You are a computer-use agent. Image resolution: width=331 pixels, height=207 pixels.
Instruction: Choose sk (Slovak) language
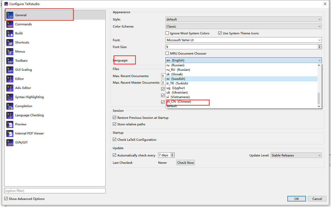pyautogui.click(x=242, y=74)
